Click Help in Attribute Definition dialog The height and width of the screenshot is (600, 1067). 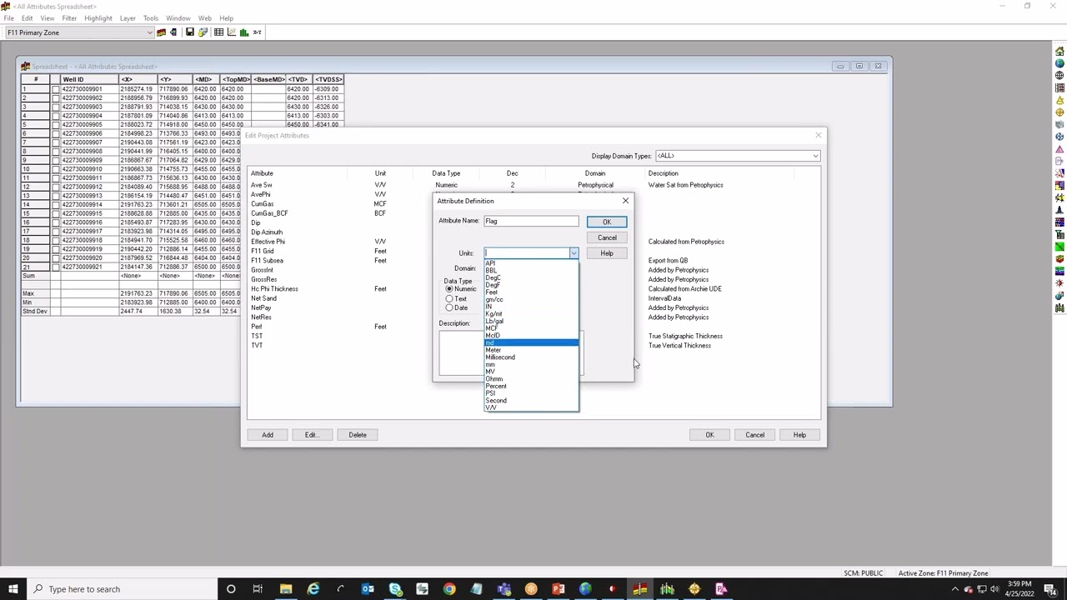pos(607,253)
